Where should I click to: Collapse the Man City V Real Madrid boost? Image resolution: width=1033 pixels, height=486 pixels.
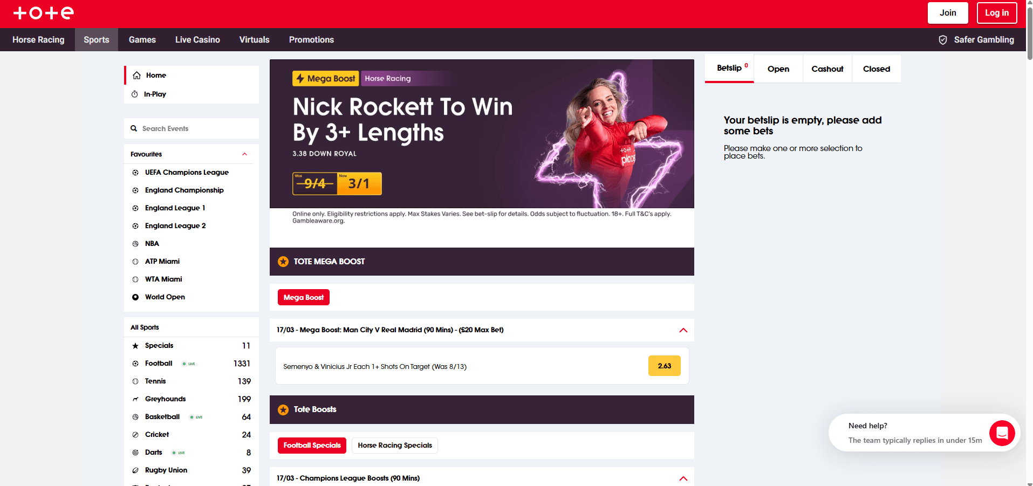(683, 330)
